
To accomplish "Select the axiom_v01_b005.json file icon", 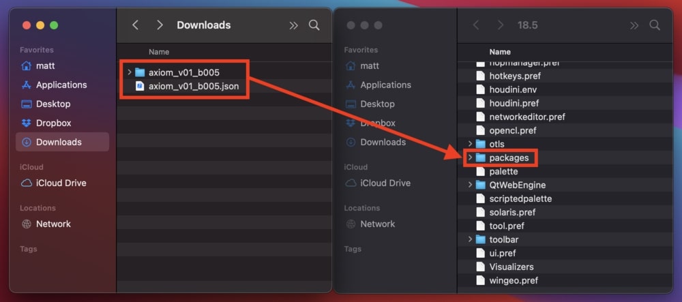I will pos(140,86).
